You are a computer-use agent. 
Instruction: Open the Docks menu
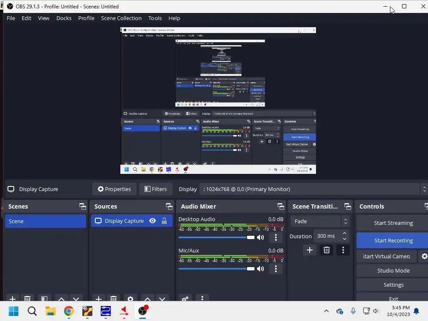[64, 18]
